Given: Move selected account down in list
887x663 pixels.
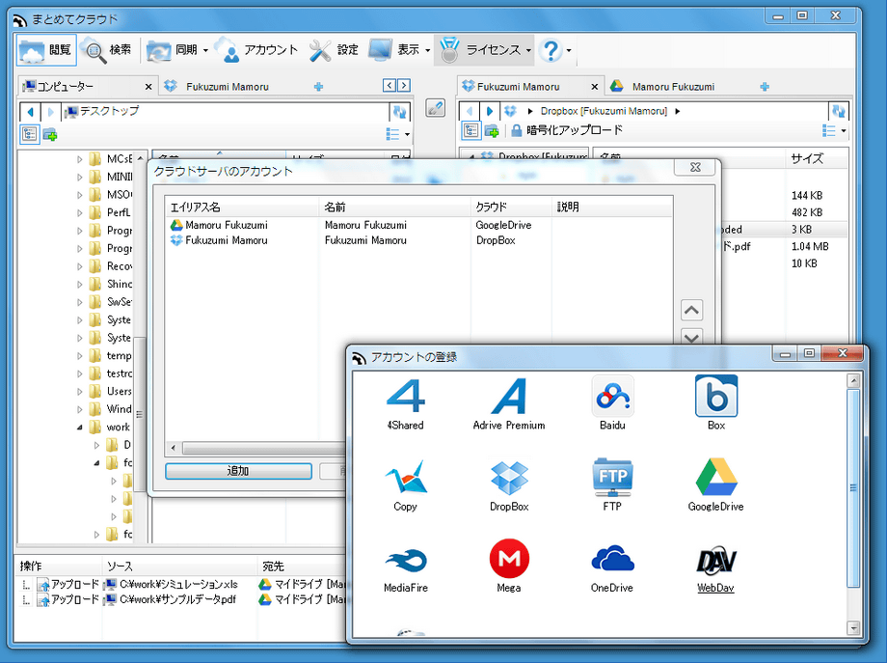Looking at the screenshot, I should pos(691,336).
